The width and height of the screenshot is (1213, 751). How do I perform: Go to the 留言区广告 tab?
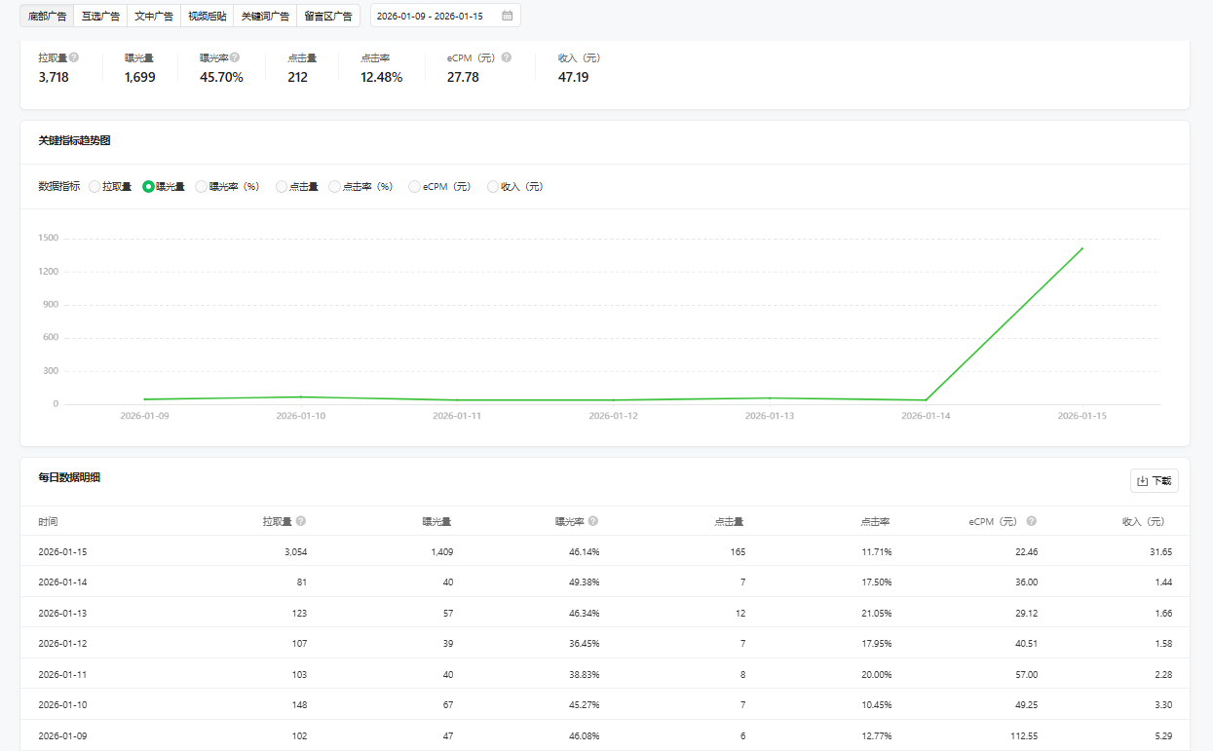[x=328, y=16]
